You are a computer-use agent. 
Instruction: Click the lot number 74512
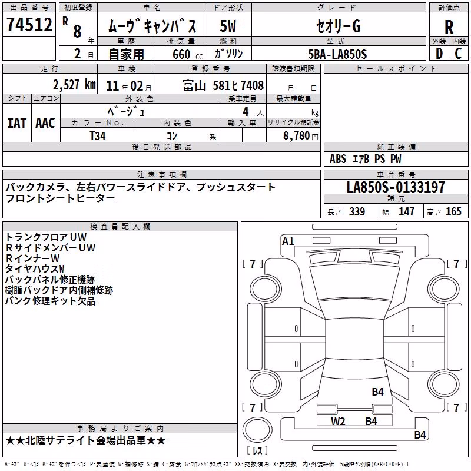coord(29,25)
